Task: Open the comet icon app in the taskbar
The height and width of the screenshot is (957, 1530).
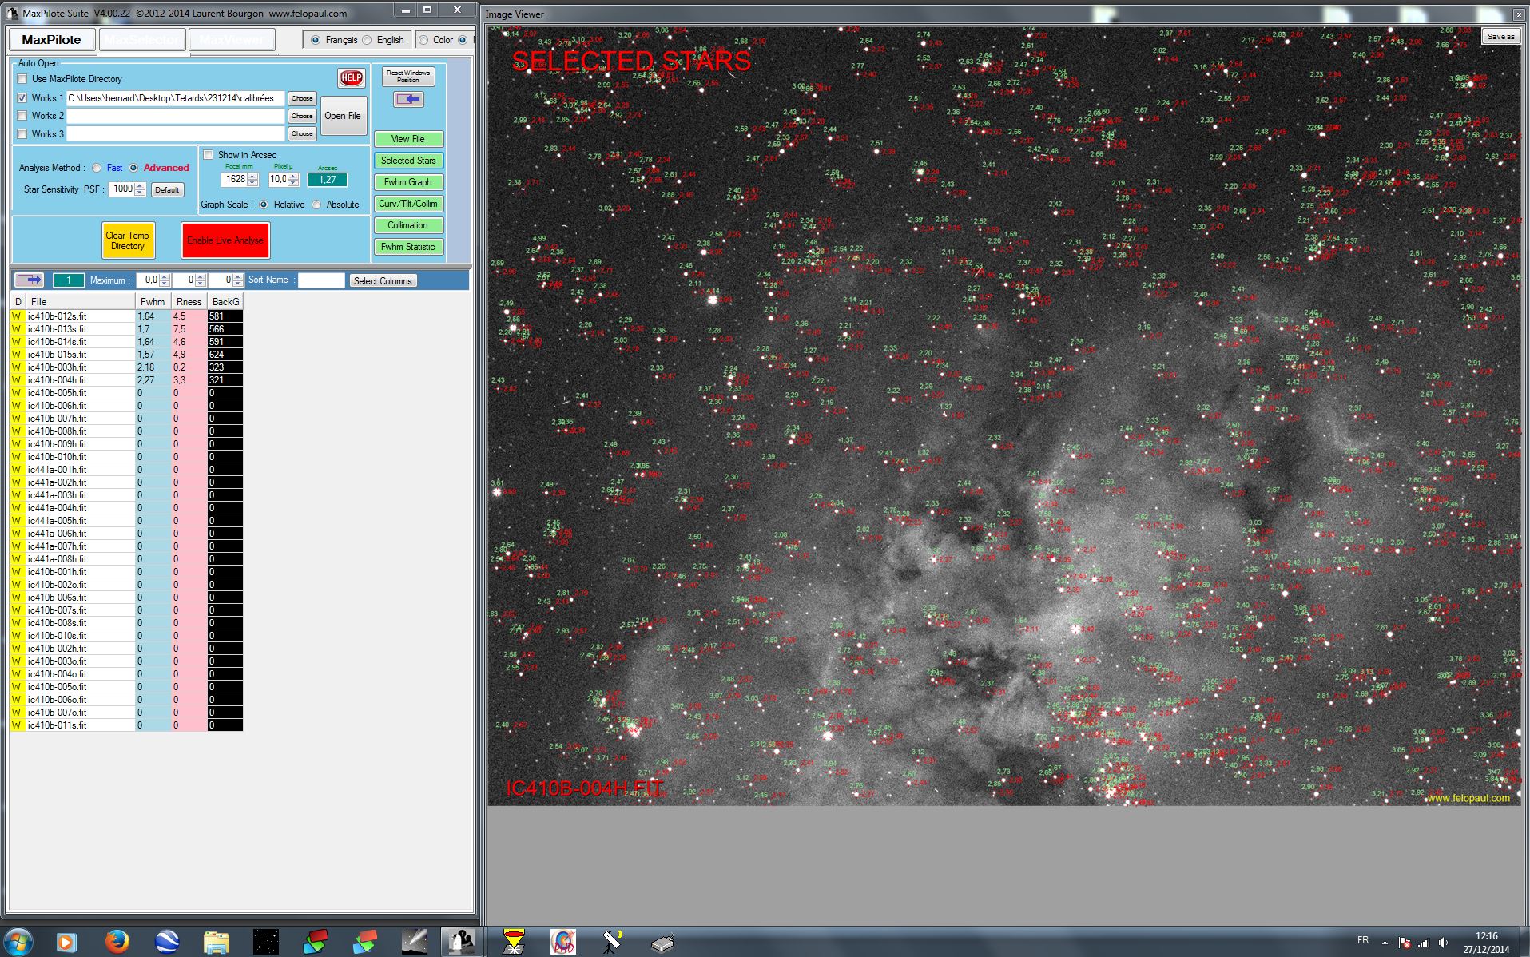Action: pos(415,943)
